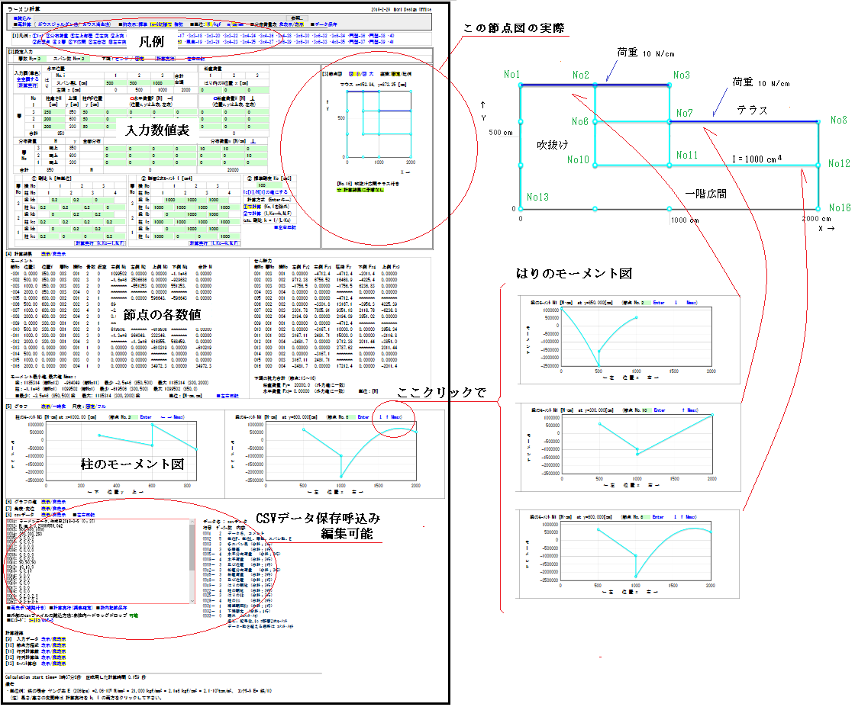The height and width of the screenshot is (707, 855).
Task: Hide the [4] 計算結果 section
Action: pos(60,254)
